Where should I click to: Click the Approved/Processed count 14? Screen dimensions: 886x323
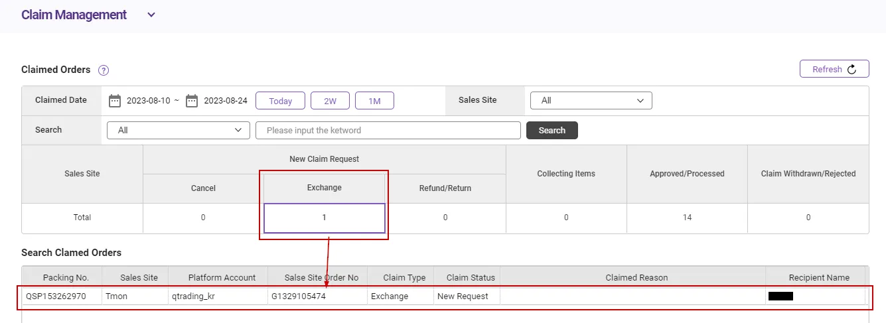tap(687, 218)
